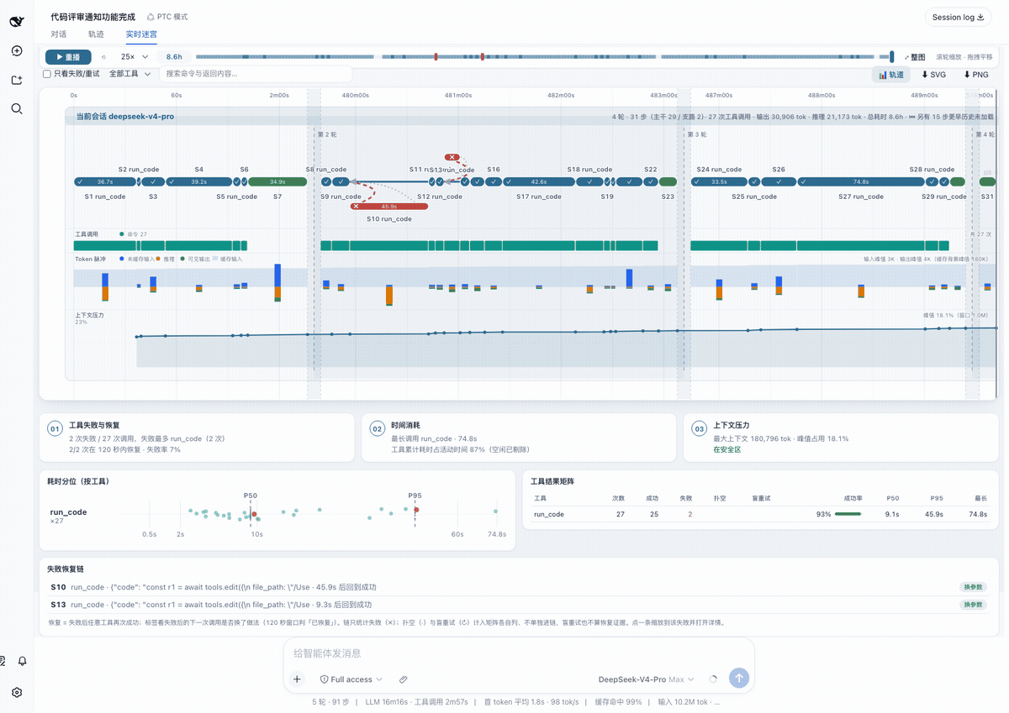
Task: Switch to the 轨迹 tab
Action: point(96,34)
